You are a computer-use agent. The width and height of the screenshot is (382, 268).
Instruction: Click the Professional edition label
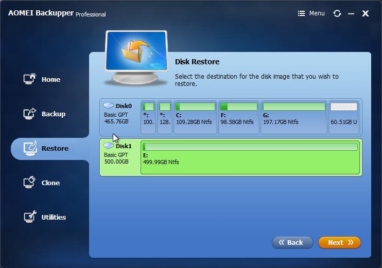click(x=91, y=14)
